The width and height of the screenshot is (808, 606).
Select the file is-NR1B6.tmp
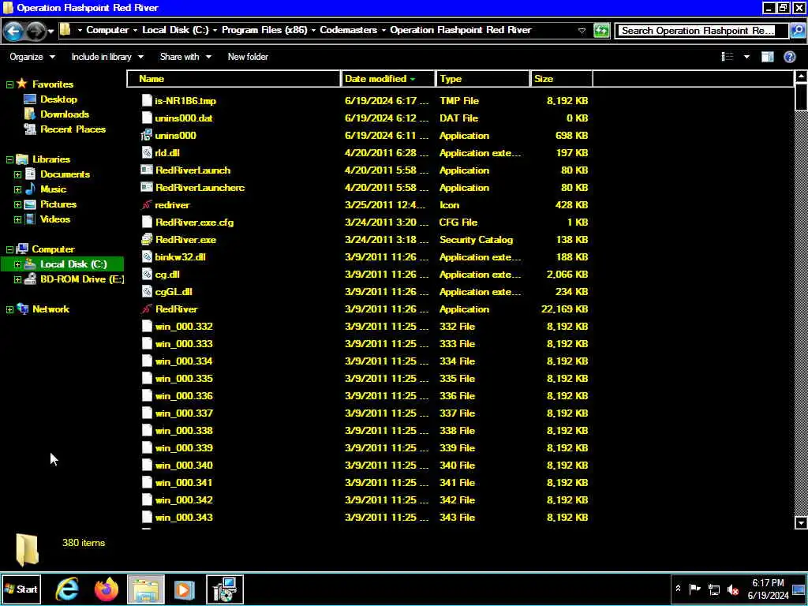pyautogui.click(x=185, y=101)
